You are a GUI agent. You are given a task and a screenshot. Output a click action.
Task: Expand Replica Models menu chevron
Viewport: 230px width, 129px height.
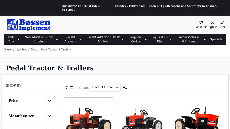[146, 39]
